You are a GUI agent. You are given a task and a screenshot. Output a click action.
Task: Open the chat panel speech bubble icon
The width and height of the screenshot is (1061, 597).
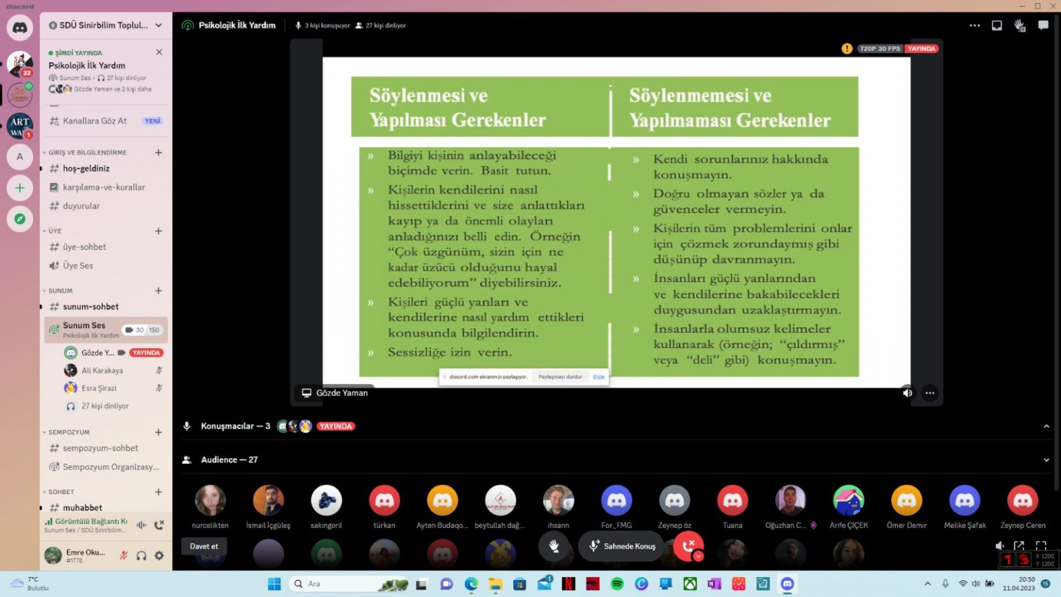1043,26
